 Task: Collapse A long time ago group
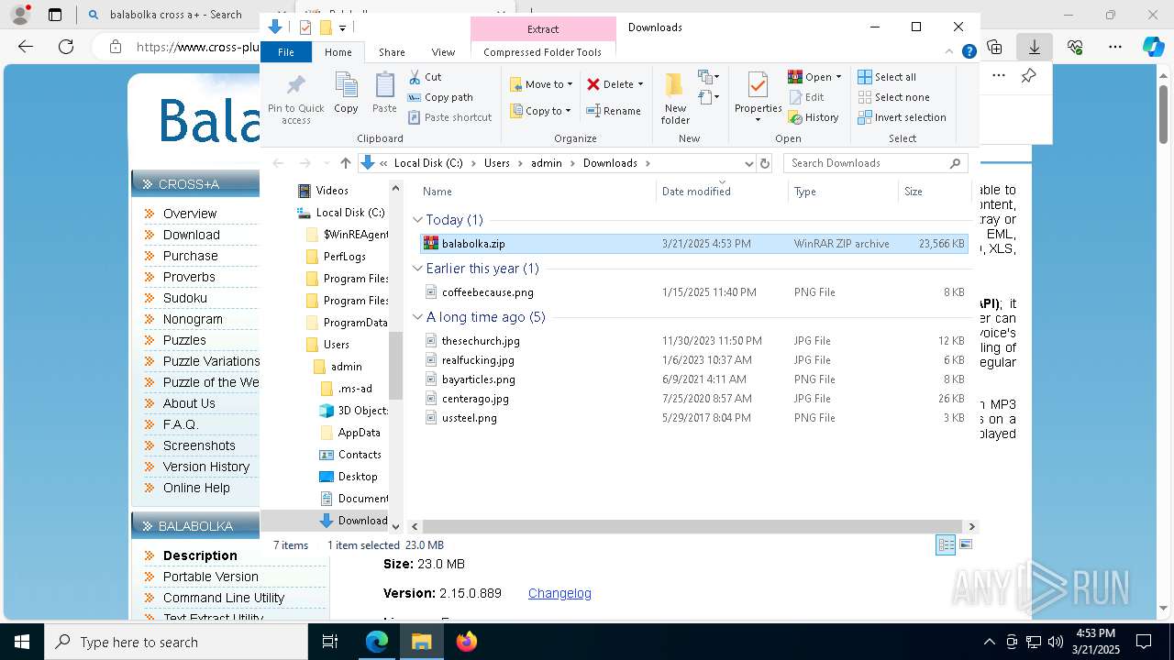[x=417, y=317]
